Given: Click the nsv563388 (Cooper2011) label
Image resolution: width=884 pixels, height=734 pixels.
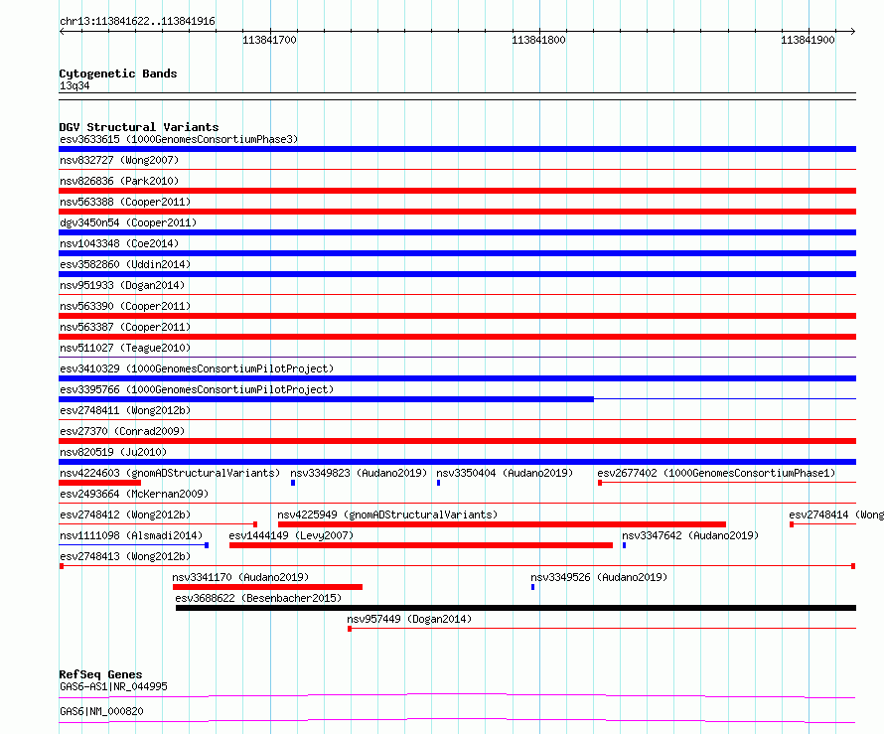Looking at the screenshot, I should tap(125, 202).
